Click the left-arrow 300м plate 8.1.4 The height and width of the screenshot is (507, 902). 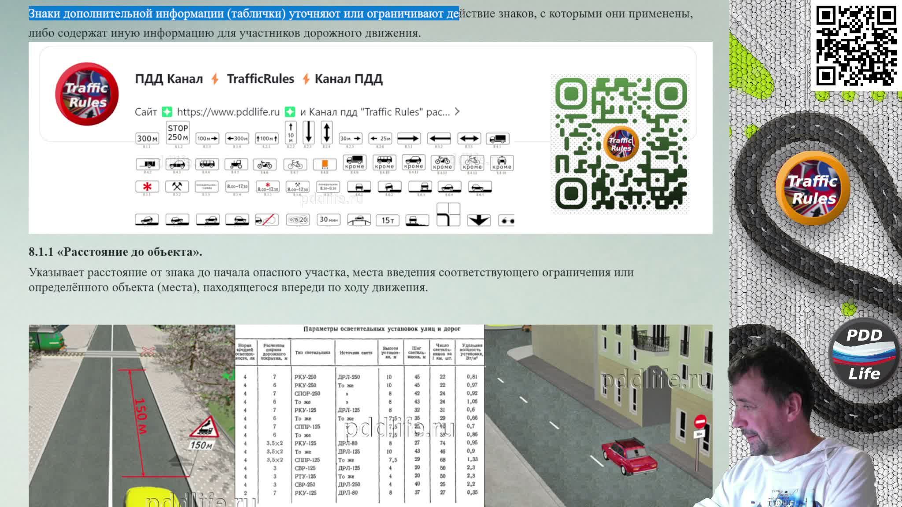(237, 139)
